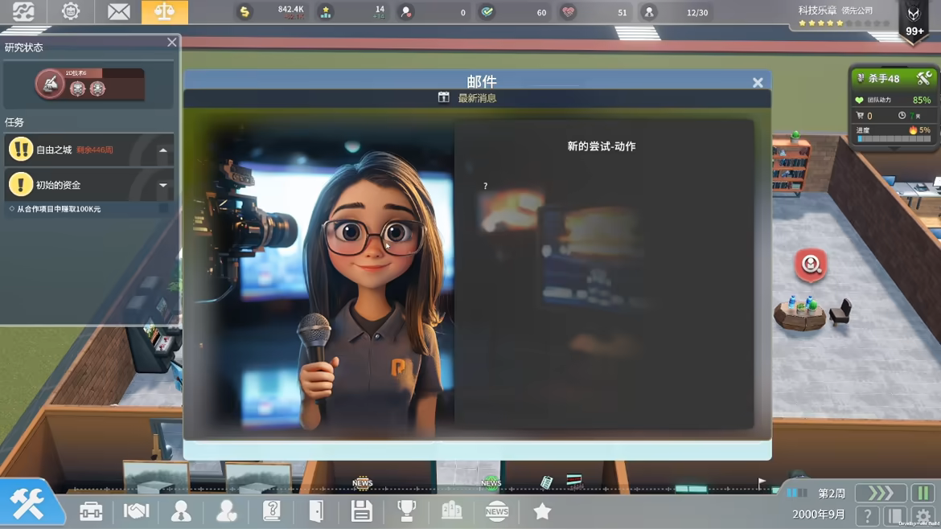Click the 科技乐章 company name
The height and width of the screenshot is (529, 941).
coord(817,10)
